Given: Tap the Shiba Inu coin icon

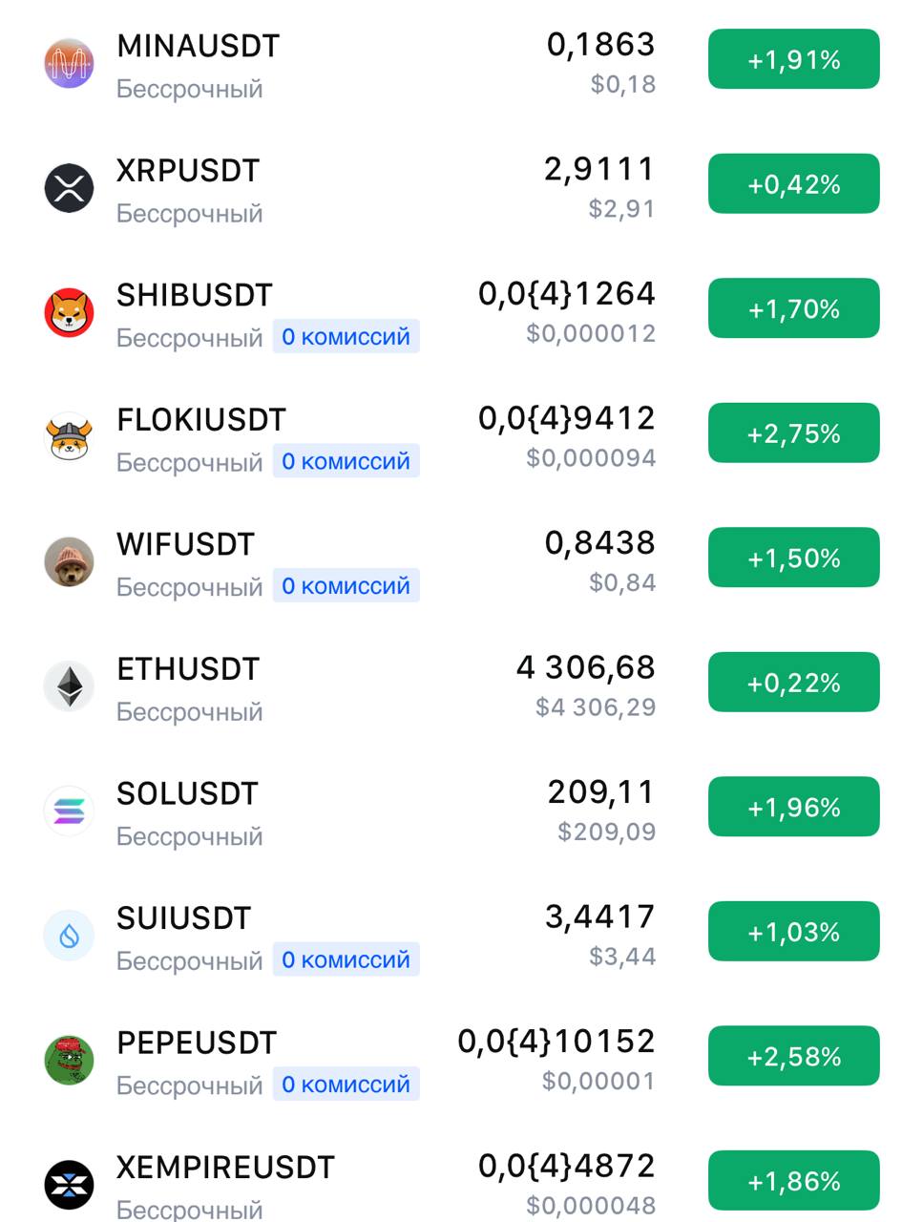Looking at the screenshot, I should coord(69,312).
